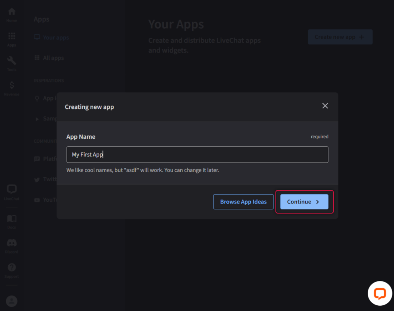Click the App Name text field
Viewport: 394px width, 311px height.
(197, 155)
